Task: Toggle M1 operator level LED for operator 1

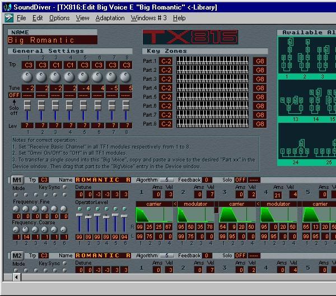Action: coord(80,209)
